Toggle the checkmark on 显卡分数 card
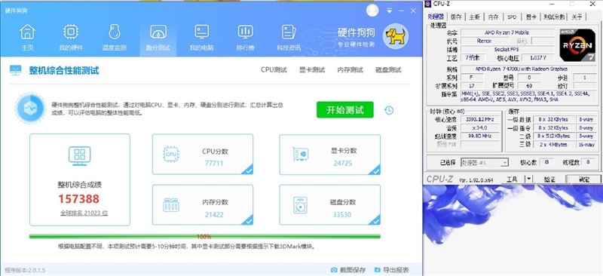This screenshot has width=603, height=276. coord(375,170)
